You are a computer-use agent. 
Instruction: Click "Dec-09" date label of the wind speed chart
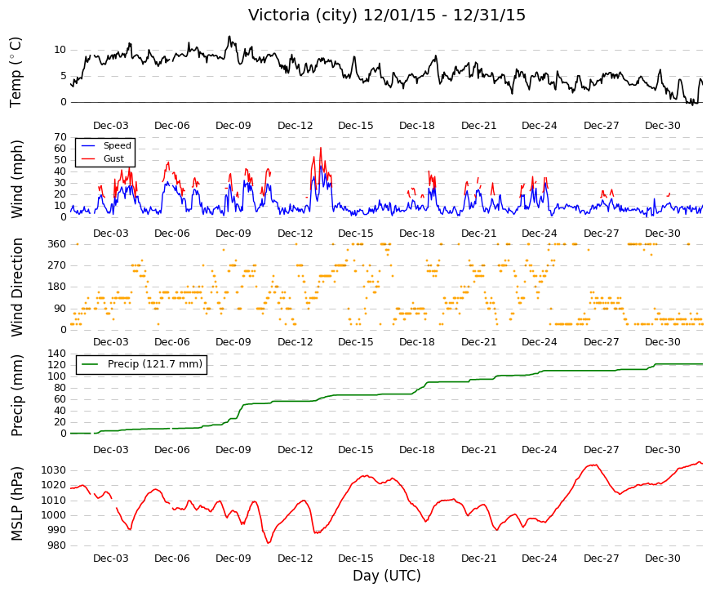[233, 234]
